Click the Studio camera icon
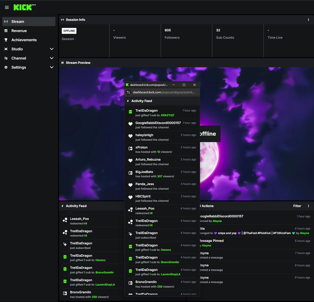 [6, 49]
